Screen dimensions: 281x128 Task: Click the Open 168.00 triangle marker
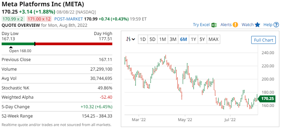point(11,47)
